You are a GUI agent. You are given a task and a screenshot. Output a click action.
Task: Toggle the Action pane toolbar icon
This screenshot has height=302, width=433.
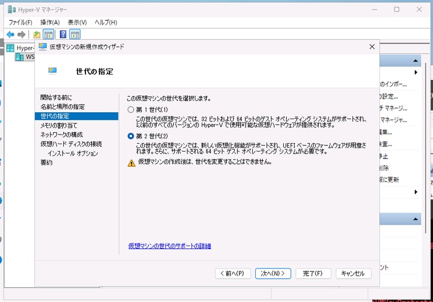tap(75, 35)
